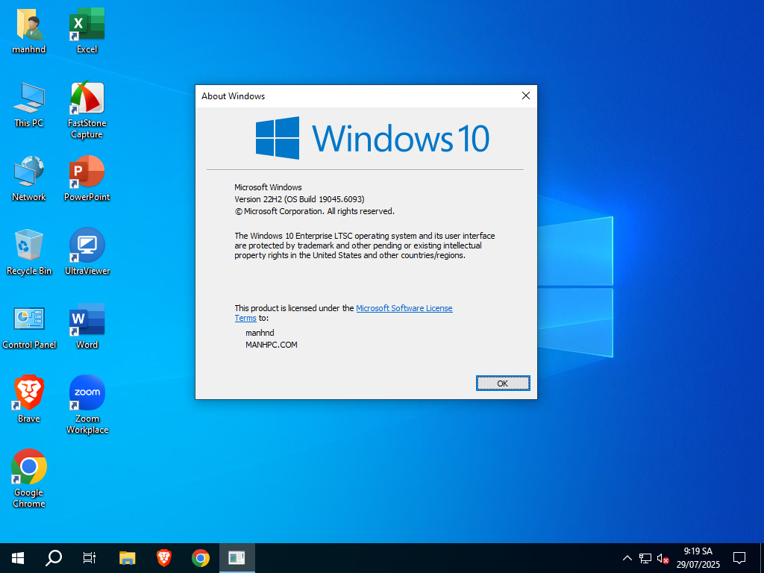The width and height of the screenshot is (764, 573).
Task: Close the About Windows dialog
Action: (525, 95)
